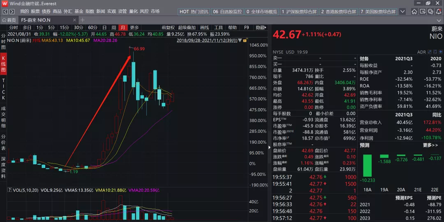Open the 更多 period options

coord(134,28)
